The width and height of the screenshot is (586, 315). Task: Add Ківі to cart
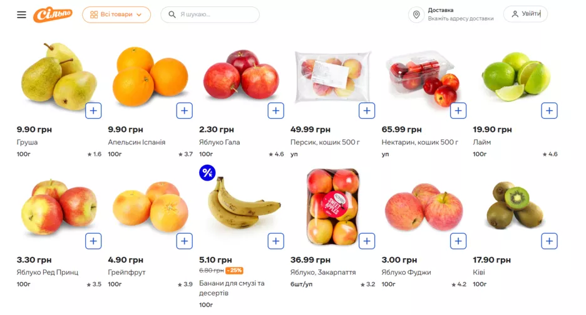click(549, 241)
